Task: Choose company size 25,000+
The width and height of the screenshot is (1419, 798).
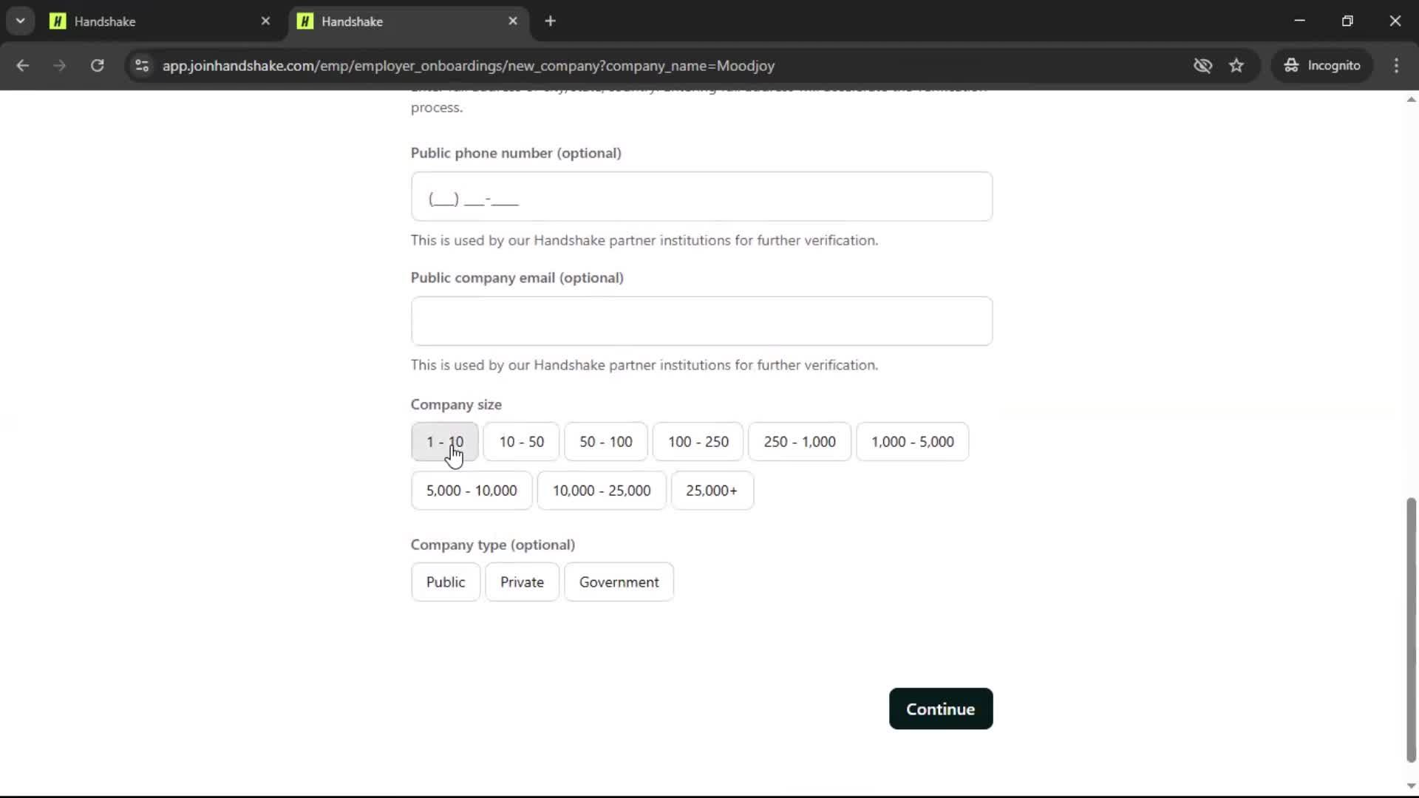Action: click(x=712, y=491)
